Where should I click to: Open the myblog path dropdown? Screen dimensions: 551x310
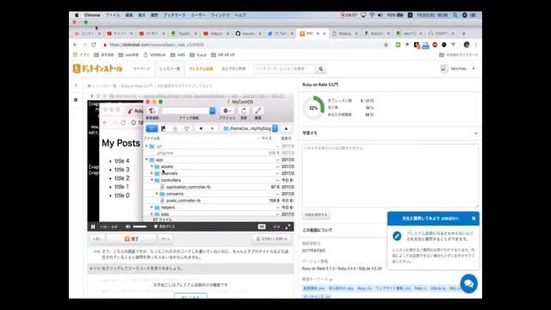(251, 128)
